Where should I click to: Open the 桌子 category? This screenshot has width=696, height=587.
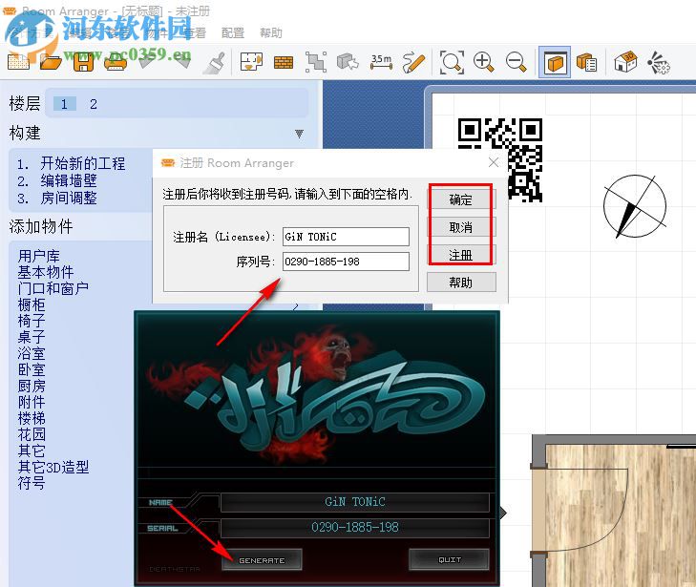[32, 337]
